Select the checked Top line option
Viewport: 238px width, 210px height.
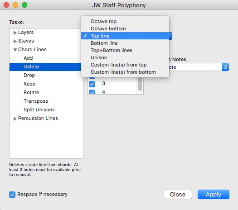click(125, 36)
